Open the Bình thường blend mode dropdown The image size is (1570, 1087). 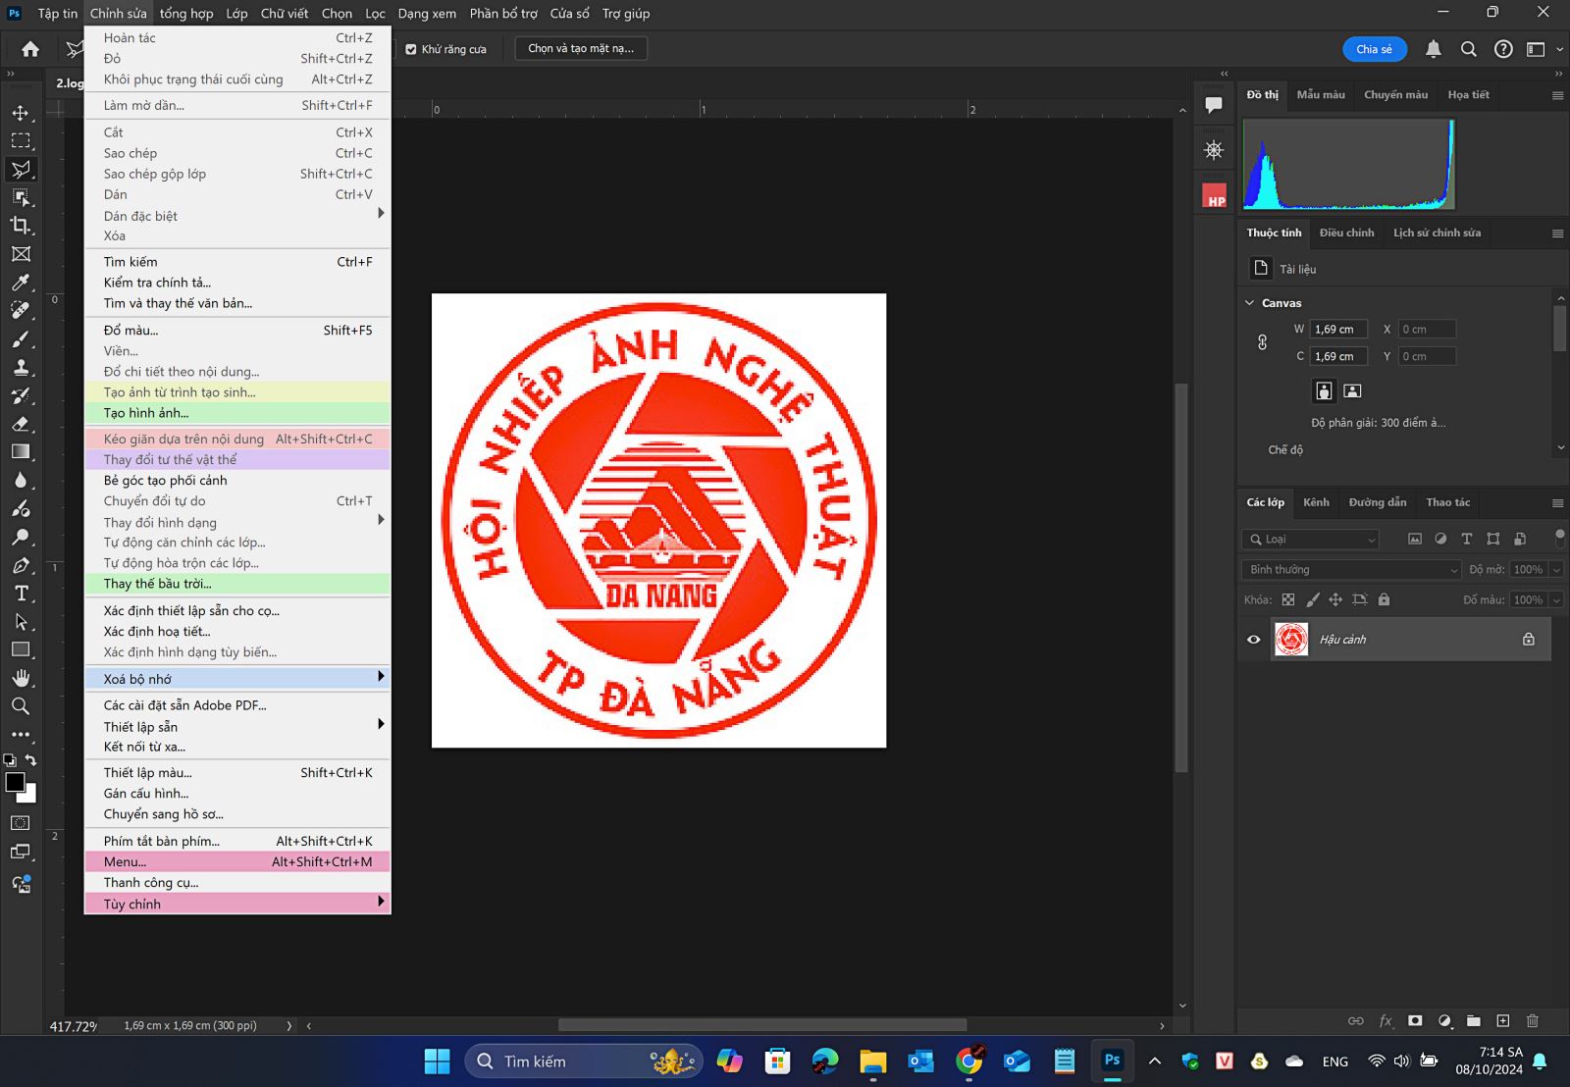(1351, 570)
